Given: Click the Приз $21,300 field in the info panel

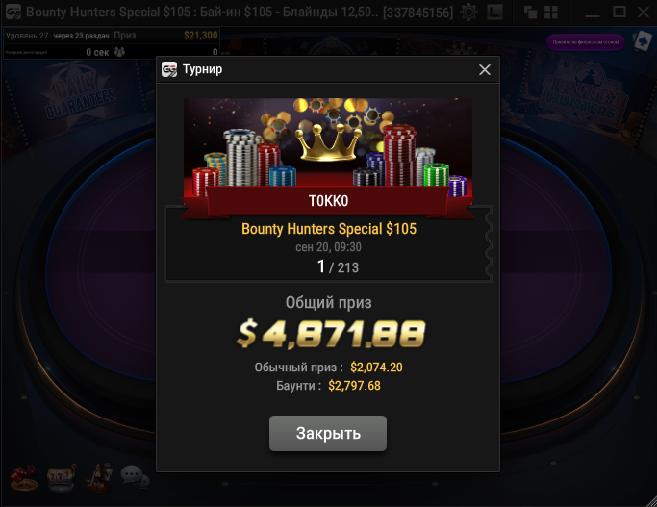Looking at the screenshot, I should tap(165, 36).
